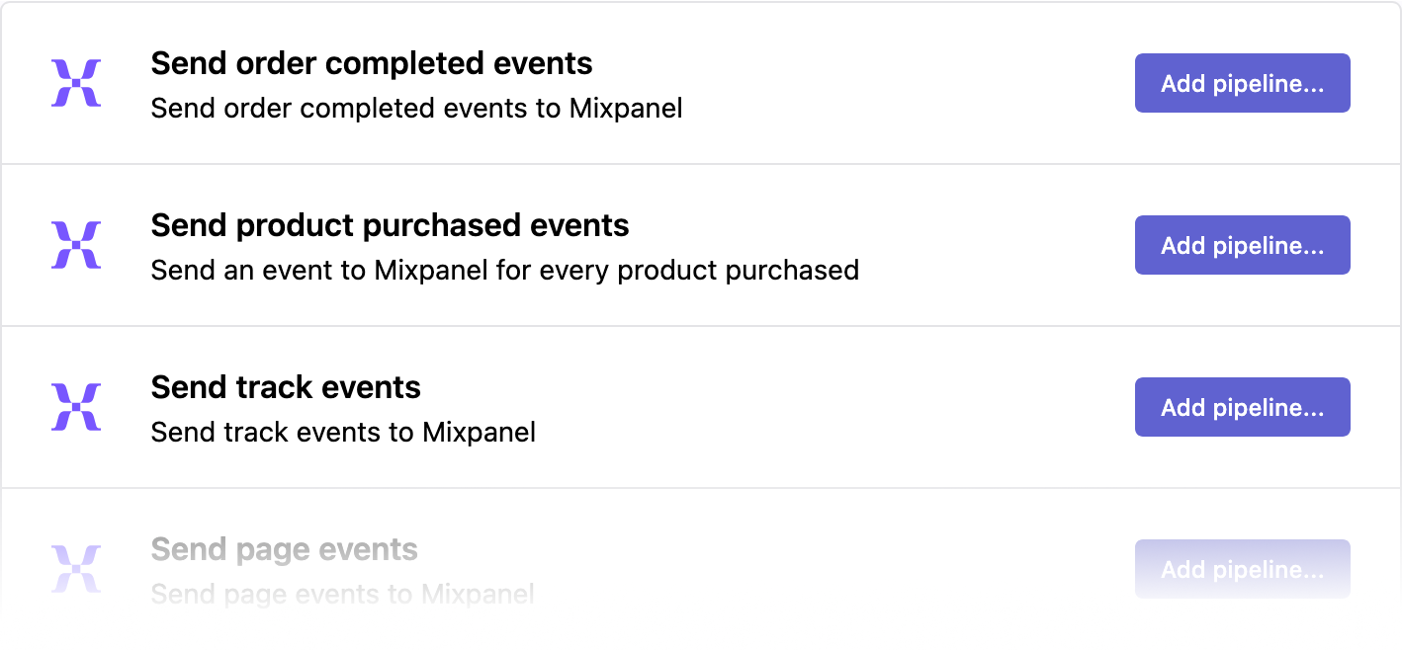1402x650 pixels.
Task: Click the Mixpanel icon beside Send order completed events
Action: tap(76, 82)
